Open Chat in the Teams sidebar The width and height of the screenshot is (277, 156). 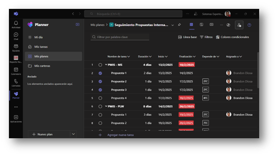(16, 36)
